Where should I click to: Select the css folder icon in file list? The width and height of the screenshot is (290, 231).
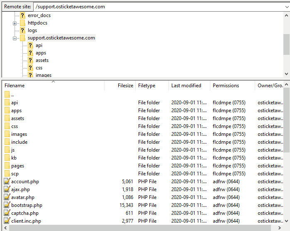(x=7, y=126)
